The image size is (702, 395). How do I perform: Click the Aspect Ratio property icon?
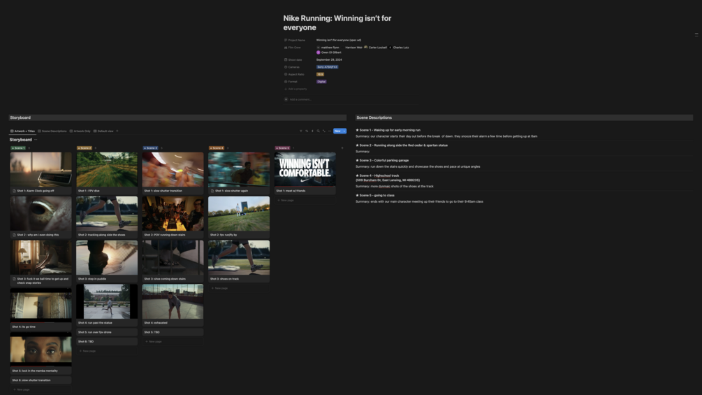[286, 74]
